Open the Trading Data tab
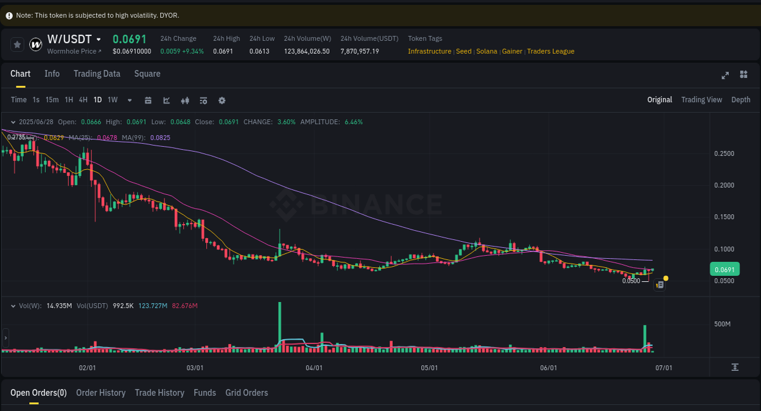 97,74
